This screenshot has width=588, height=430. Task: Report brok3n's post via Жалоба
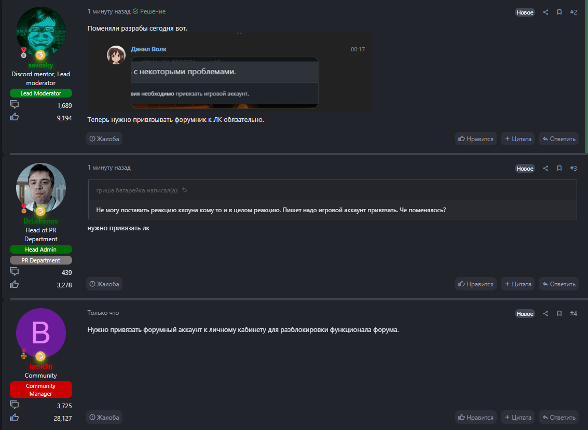104,417
